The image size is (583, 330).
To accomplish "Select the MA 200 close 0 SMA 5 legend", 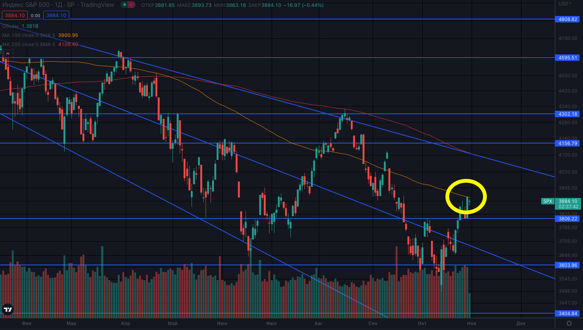I will [29, 44].
